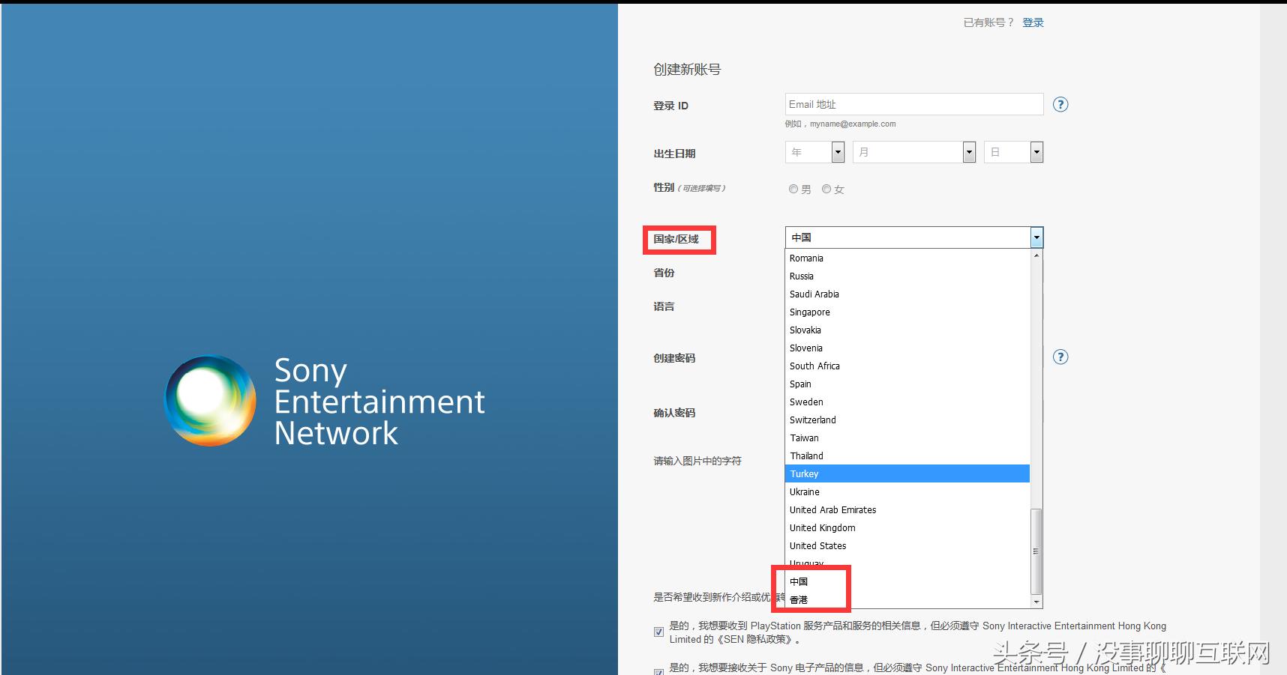Screen dimensions: 1287x675
Task: Select Taiwan in the country list
Action: click(804, 438)
